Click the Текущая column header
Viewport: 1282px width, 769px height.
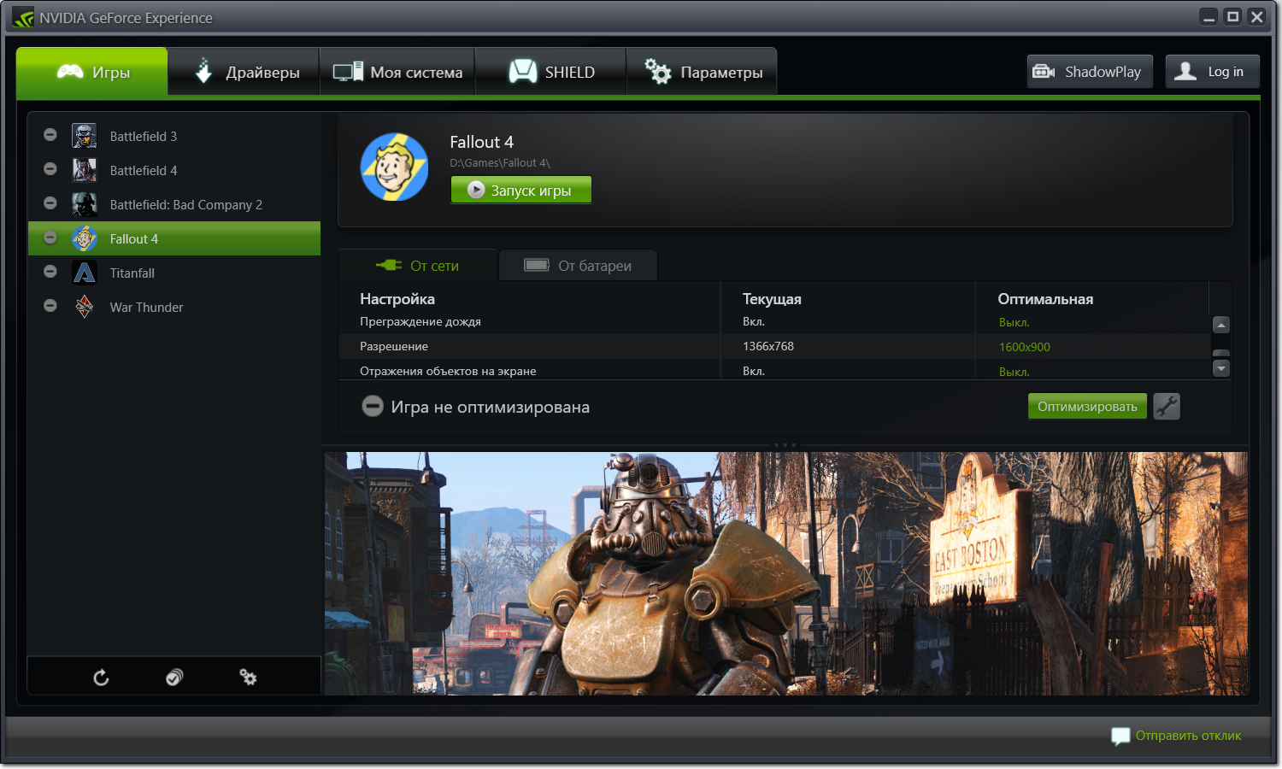(x=772, y=299)
